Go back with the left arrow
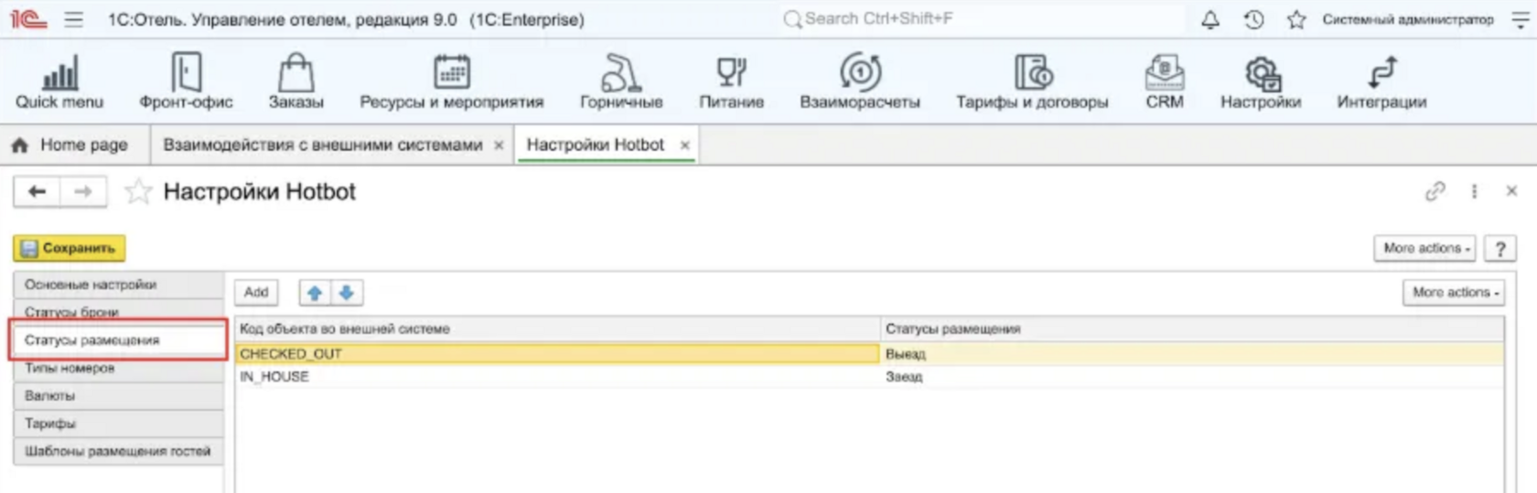Viewport: 1537px width, 493px height. coord(37,191)
